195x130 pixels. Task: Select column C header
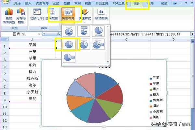pyautogui.click(x=126, y=40)
